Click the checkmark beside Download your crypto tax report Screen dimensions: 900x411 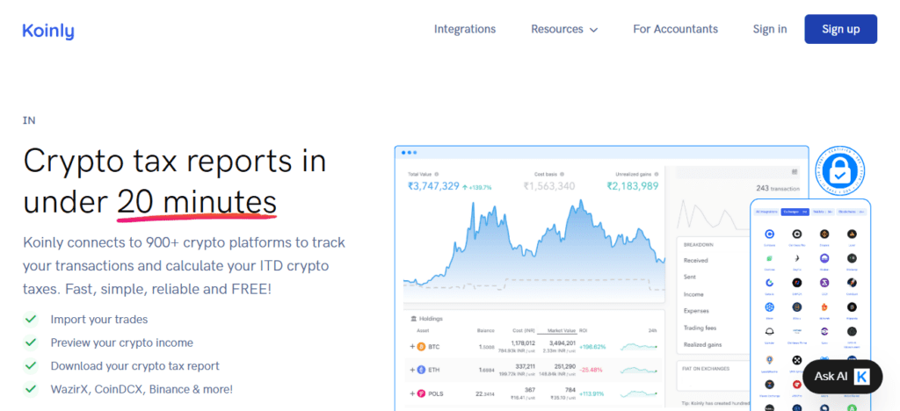click(x=32, y=365)
